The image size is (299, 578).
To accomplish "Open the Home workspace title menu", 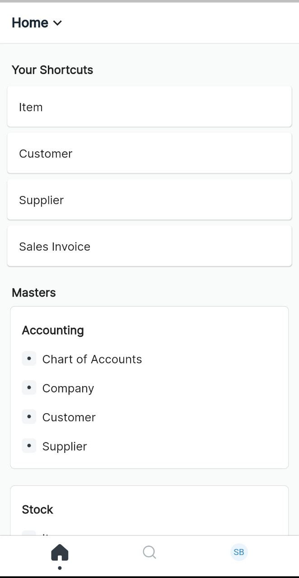I will coord(30,23).
